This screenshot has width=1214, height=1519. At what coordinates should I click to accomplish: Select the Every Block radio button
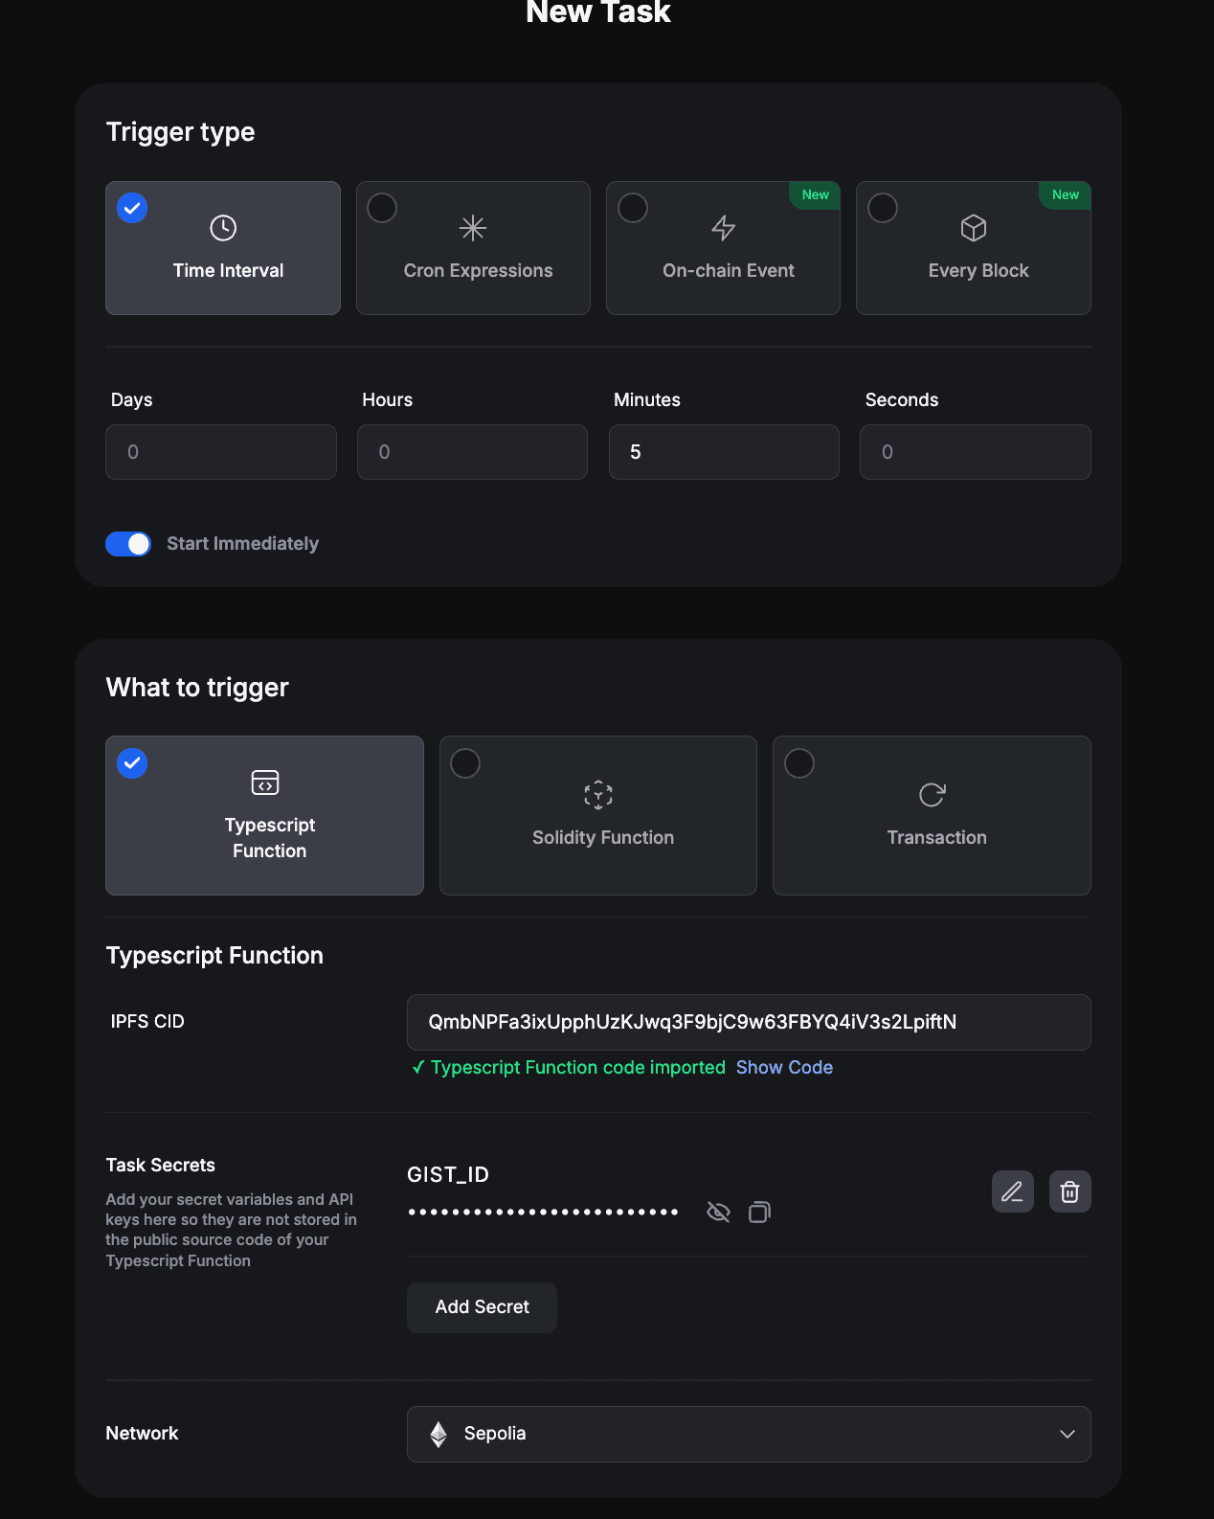tap(883, 208)
